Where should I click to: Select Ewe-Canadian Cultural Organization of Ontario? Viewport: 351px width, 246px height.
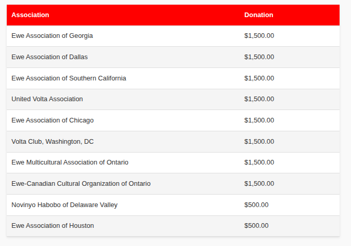(81, 183)
